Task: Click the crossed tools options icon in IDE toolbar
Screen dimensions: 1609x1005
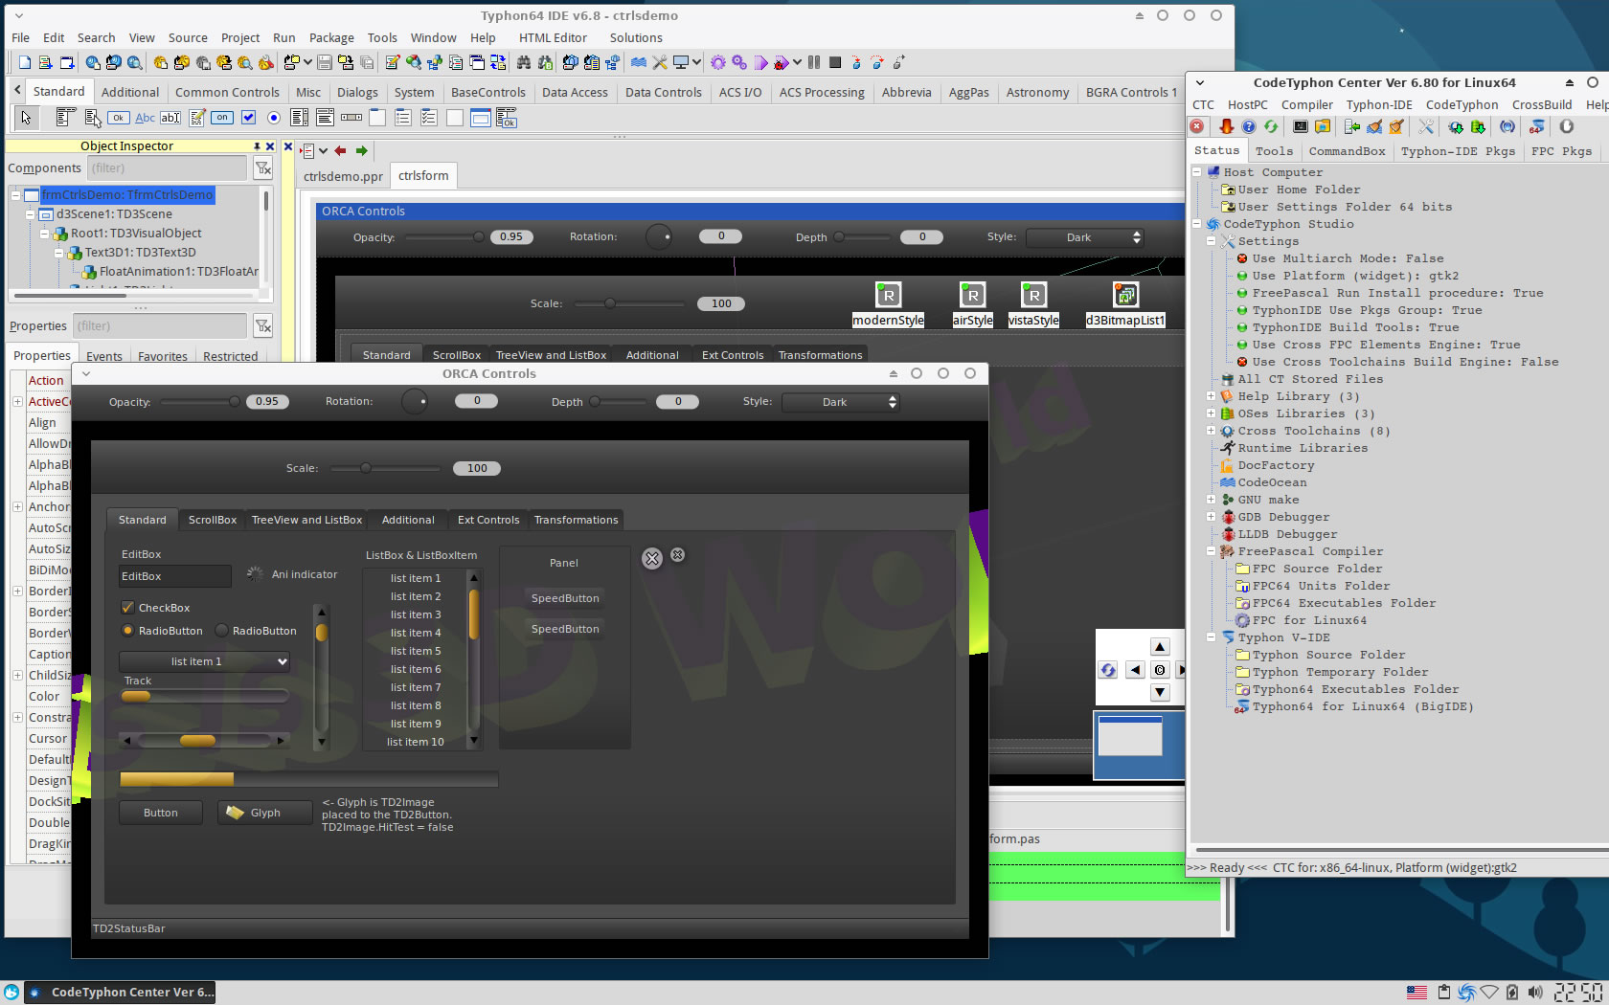Action: tap(660, 62)
